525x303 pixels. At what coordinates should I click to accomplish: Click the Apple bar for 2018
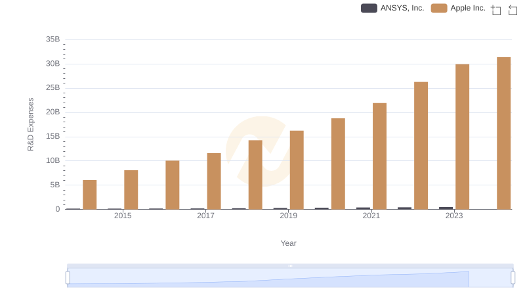(255, 175)
